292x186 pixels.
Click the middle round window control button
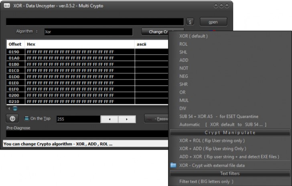click(x=221, y=6)
